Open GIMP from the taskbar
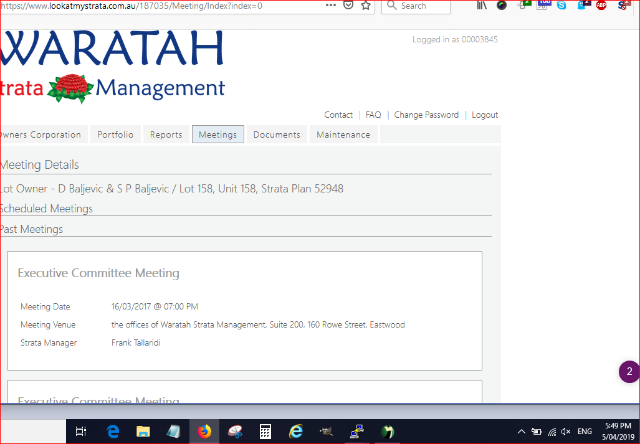Image resolution: width=640 pixels, height=444 pixels. coord(326,432)
